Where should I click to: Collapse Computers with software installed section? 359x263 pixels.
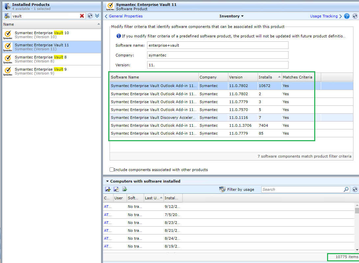coord(107,181)
